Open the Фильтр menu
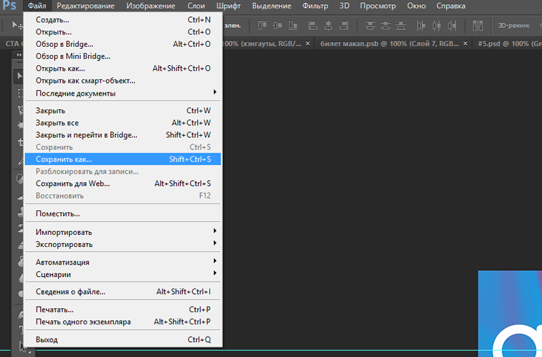 click(315, 6)
